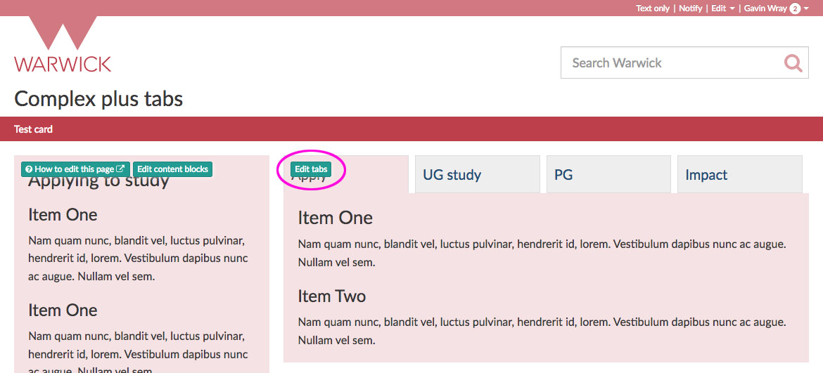Open How to edit this page

click(x=75, y=169)
